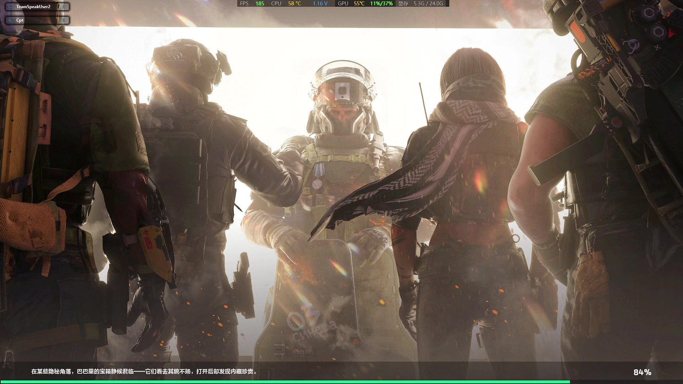Click the CPU temperature 58 °C

click(295, 4)
